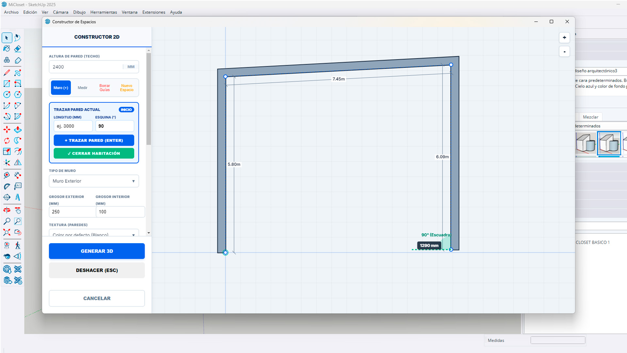Choose the Rotate tool
This screenshot has width=627, height=353.
pyautogui.click(x=7, y=141)
